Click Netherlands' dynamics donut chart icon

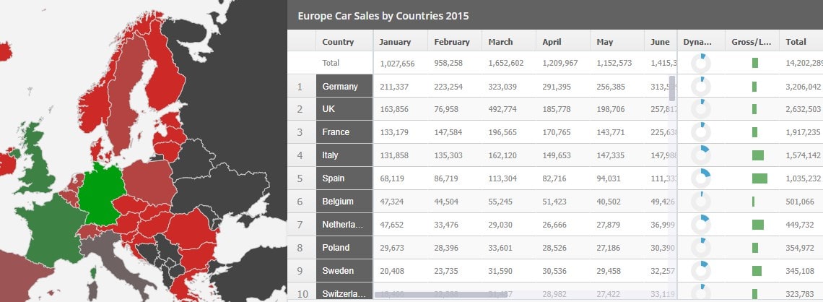[700, 225]
